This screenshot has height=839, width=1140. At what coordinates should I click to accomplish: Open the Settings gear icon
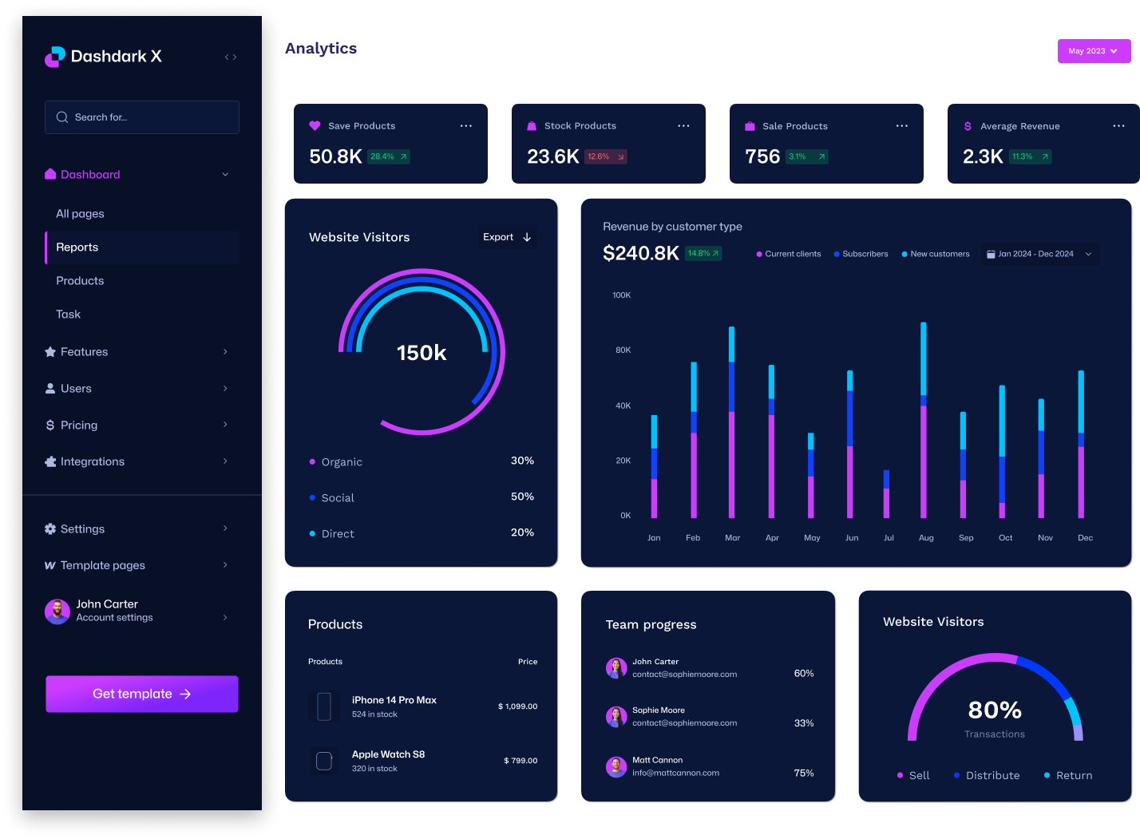click(x=50, y=528)
